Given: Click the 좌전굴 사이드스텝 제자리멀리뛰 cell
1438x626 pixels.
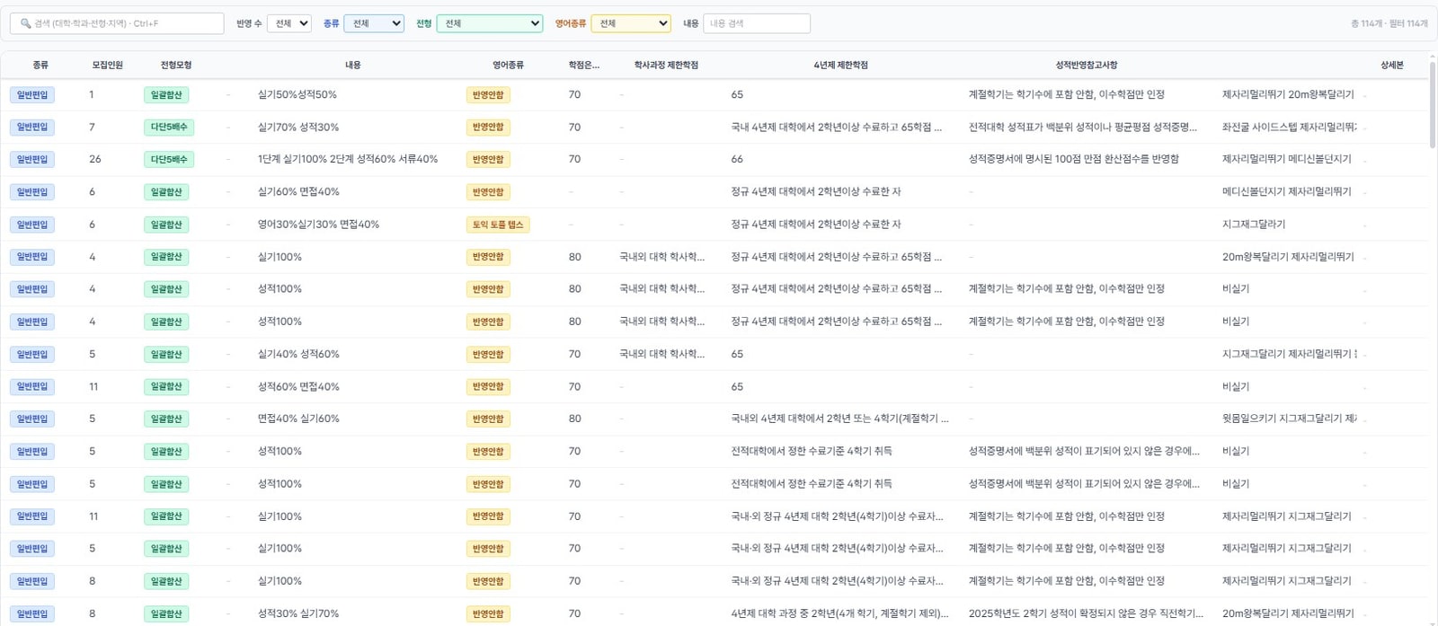Looking at the screenshot, I should (1290, 128).
